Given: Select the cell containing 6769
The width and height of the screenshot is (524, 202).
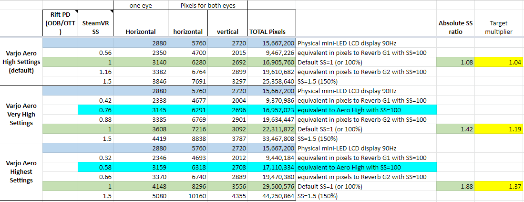Looking at the screenshot, I should coord(188,119).
